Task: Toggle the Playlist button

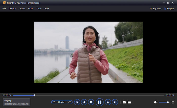Action: point(61,102)
